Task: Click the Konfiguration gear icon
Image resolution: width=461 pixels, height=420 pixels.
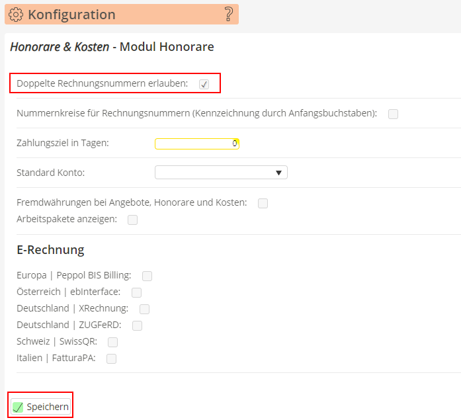Action: point(17,15)
